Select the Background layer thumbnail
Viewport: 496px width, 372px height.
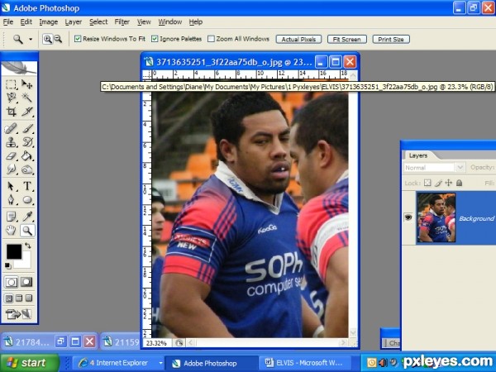pos(436,217)
